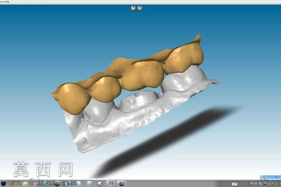Toggle the white lower jaw visibility icon
This screenshot has width=281, height=187.
point(140,8)
